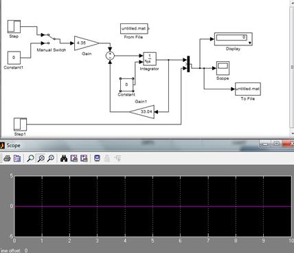Select the To File block
Viewport: 294px width, 253px height.
click(248, 89)
